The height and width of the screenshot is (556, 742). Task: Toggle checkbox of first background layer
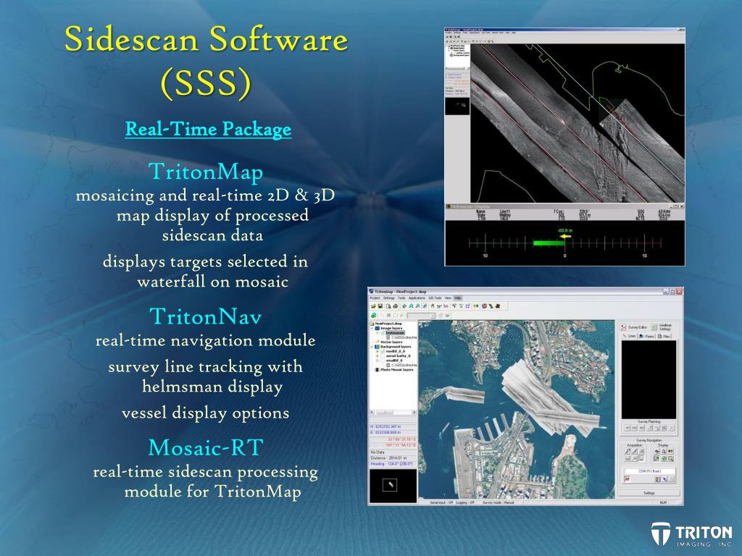[x=383, y=351]
